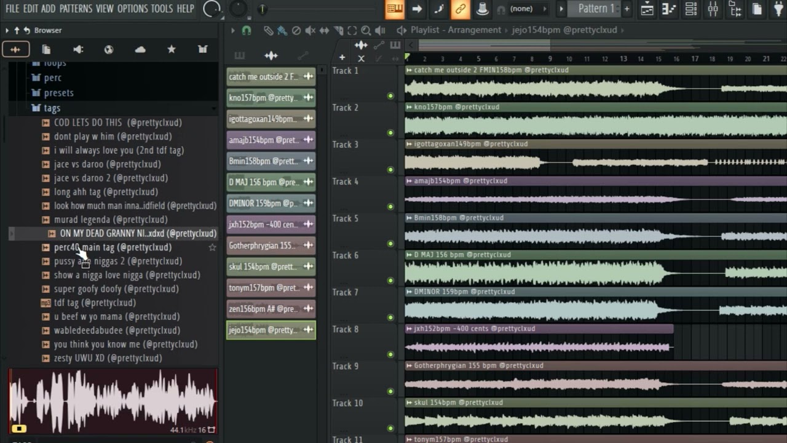Open the Mixer view icon

(713, 9)
